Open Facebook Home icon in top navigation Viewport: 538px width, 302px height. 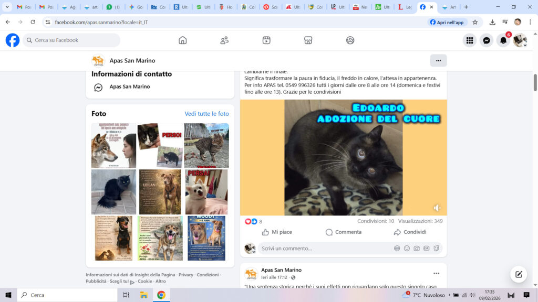coord(182,40)
